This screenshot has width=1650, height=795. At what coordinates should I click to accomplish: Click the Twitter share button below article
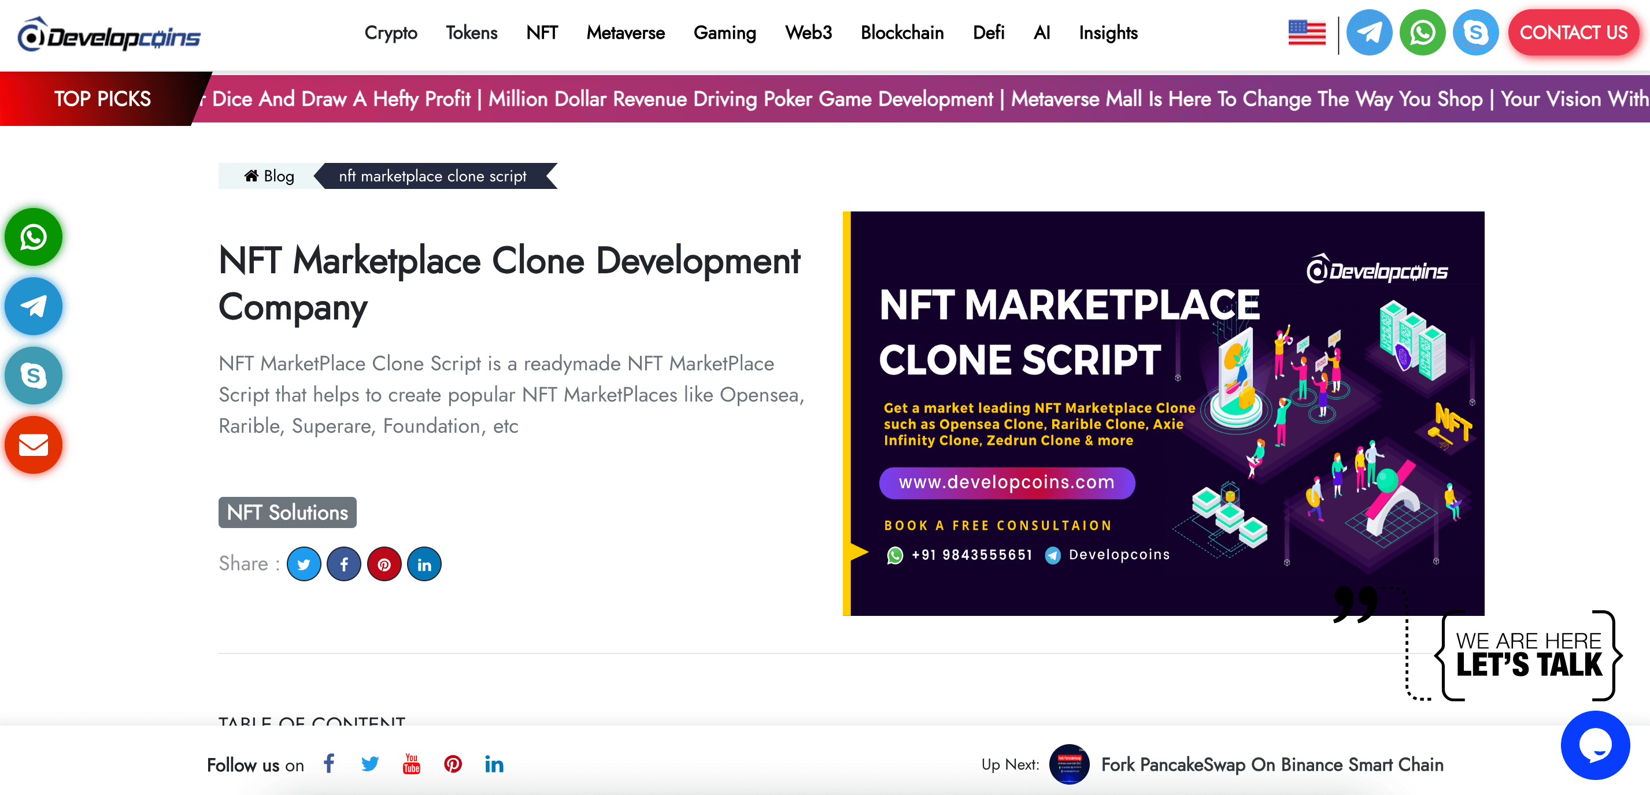[x=304, y=564]
